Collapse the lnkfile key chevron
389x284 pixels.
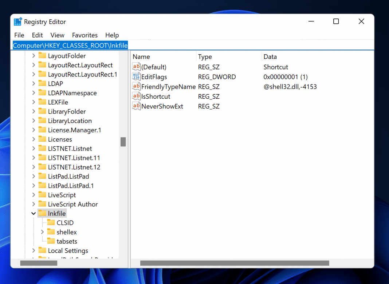(33, 213)
